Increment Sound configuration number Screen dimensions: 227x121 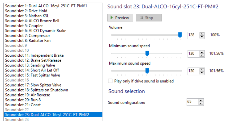tap(201, 100)
